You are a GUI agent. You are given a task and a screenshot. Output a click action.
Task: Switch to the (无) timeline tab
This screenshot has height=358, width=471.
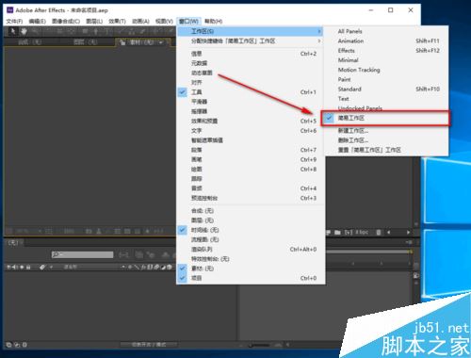pos(13,242)
